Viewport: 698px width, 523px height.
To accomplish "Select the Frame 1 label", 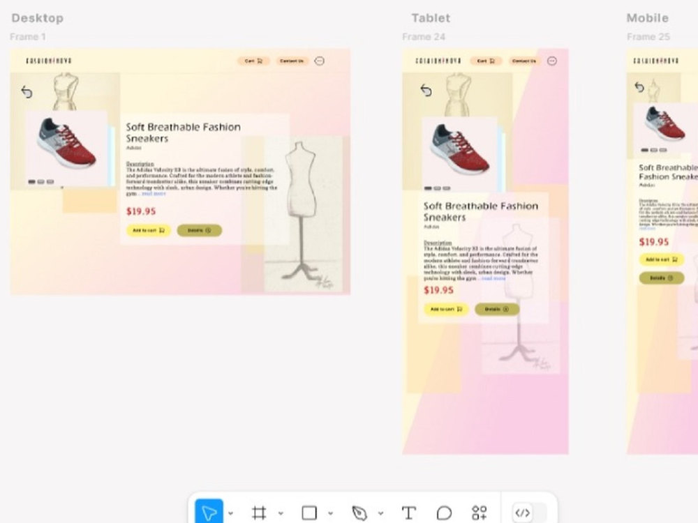I will coord(28,37).
